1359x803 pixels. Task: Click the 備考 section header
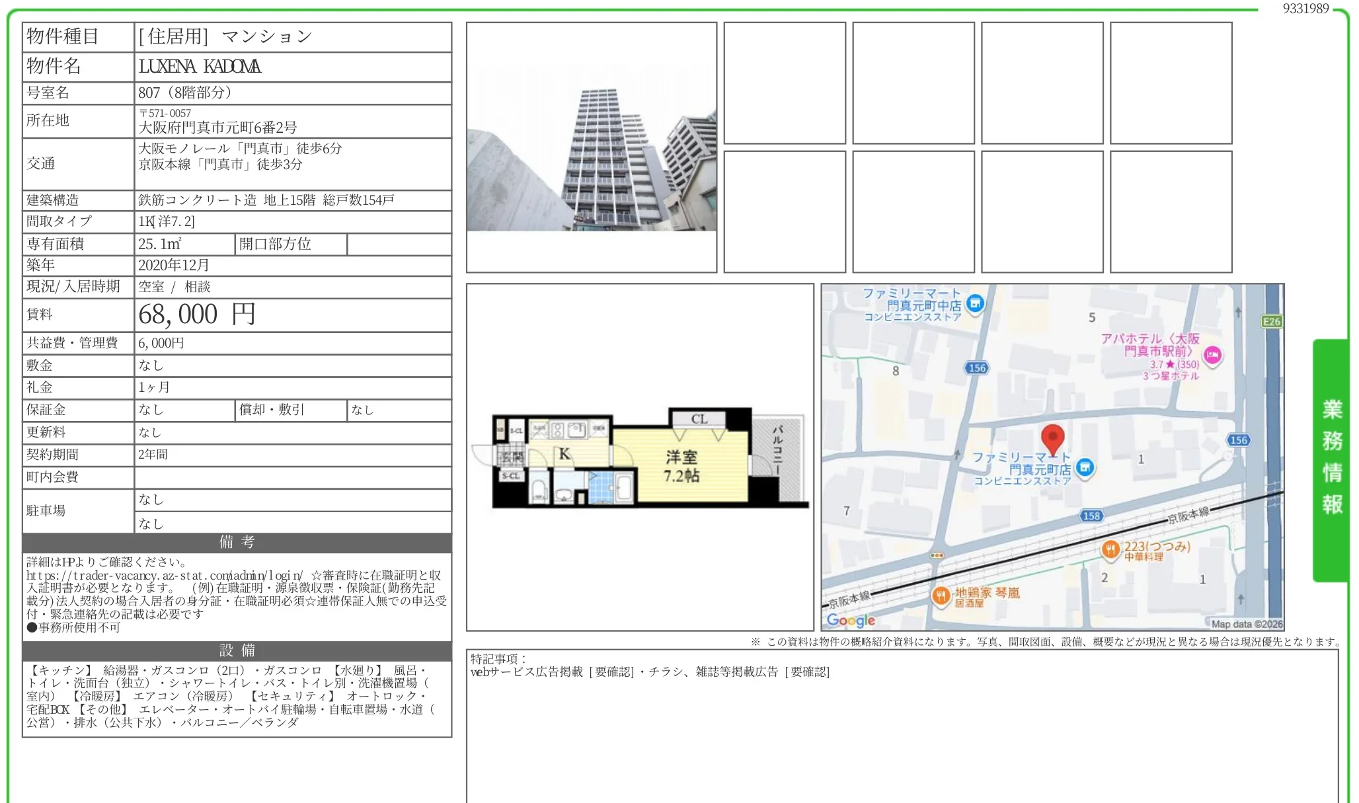coord(237,543)
